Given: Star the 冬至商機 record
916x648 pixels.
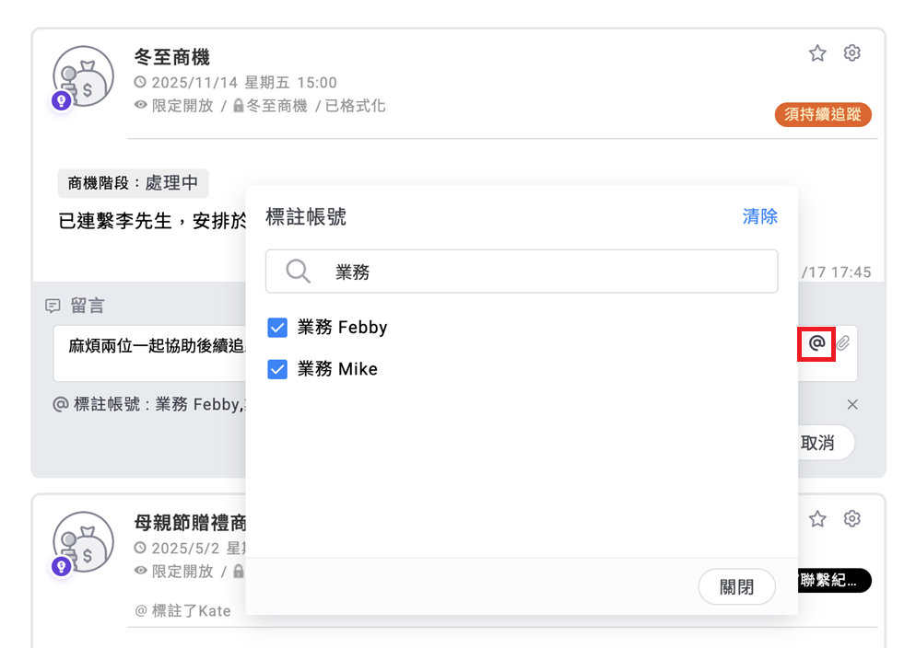Looking at the screenshot, I should pyautogui.click(x=817, y=53).
